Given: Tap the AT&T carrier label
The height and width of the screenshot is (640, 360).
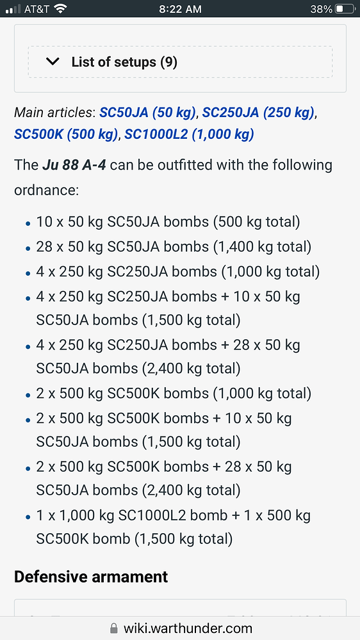Looking at the screenshot, I should (37, 9).
